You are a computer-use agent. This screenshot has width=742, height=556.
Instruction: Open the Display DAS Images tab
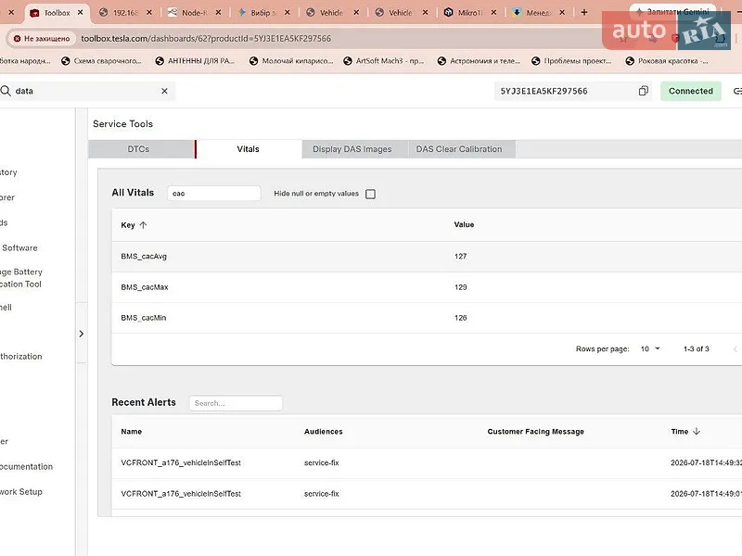pos(352,149)
